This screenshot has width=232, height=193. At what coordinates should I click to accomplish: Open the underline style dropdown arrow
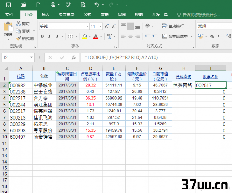point(62,36)
